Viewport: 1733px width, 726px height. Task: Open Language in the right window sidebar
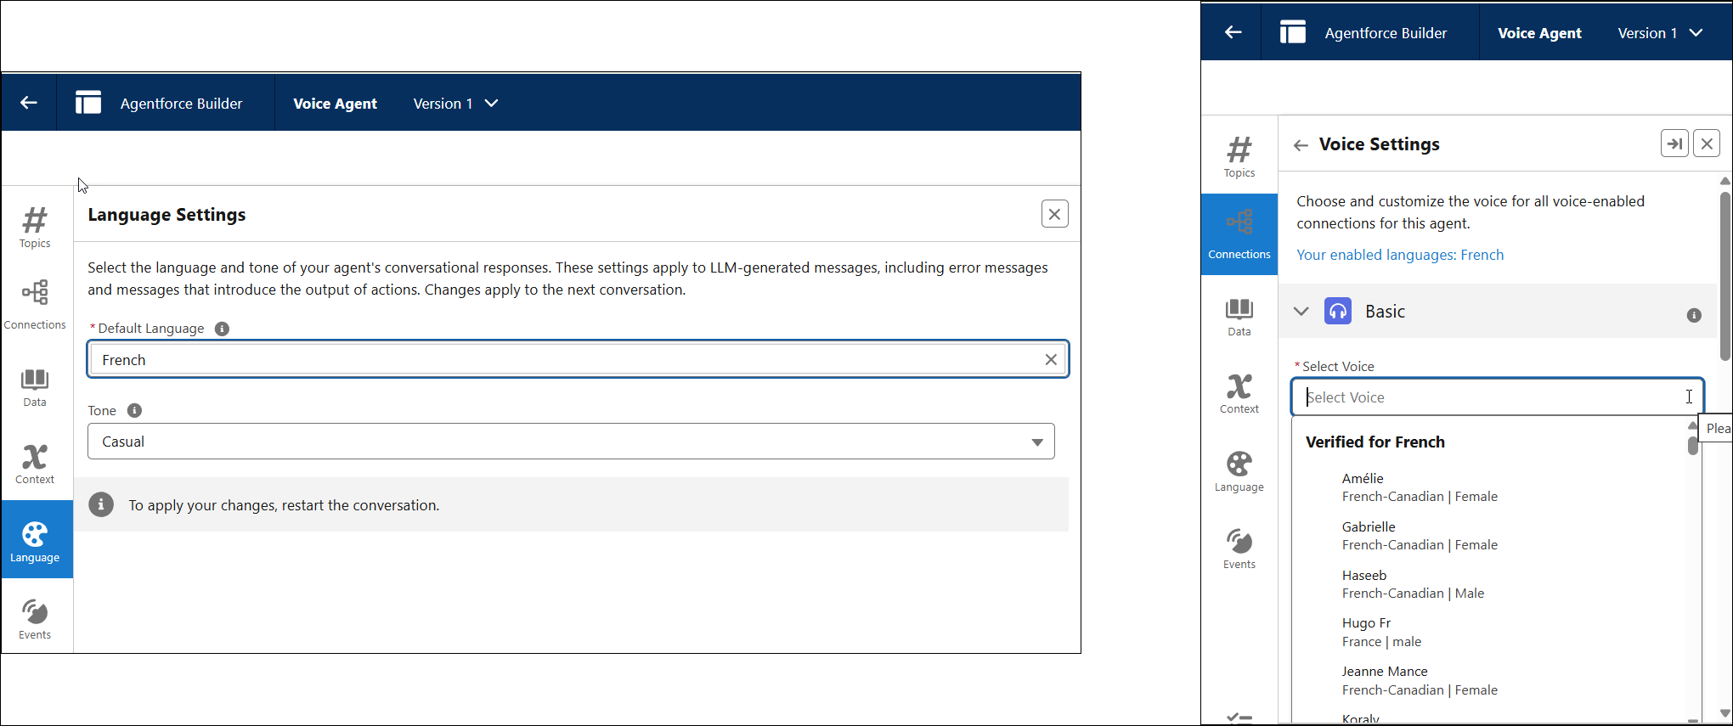tap(1239, 471)
